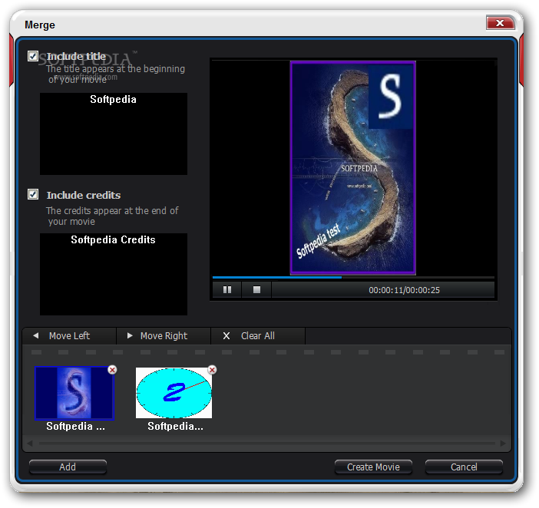Viewport: 539px width, 508px height.
Task: Cancel the Merge dialog
Action: point(464,467)
